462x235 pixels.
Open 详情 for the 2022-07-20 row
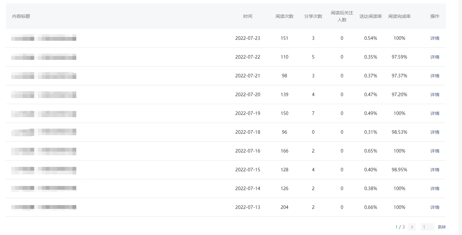435,95
